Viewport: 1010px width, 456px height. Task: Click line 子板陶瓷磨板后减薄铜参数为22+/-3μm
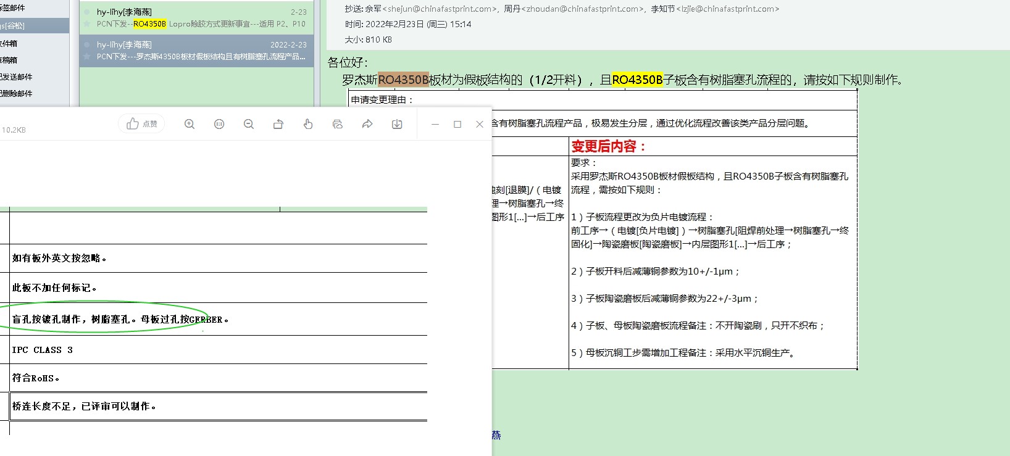coord(664,299)
